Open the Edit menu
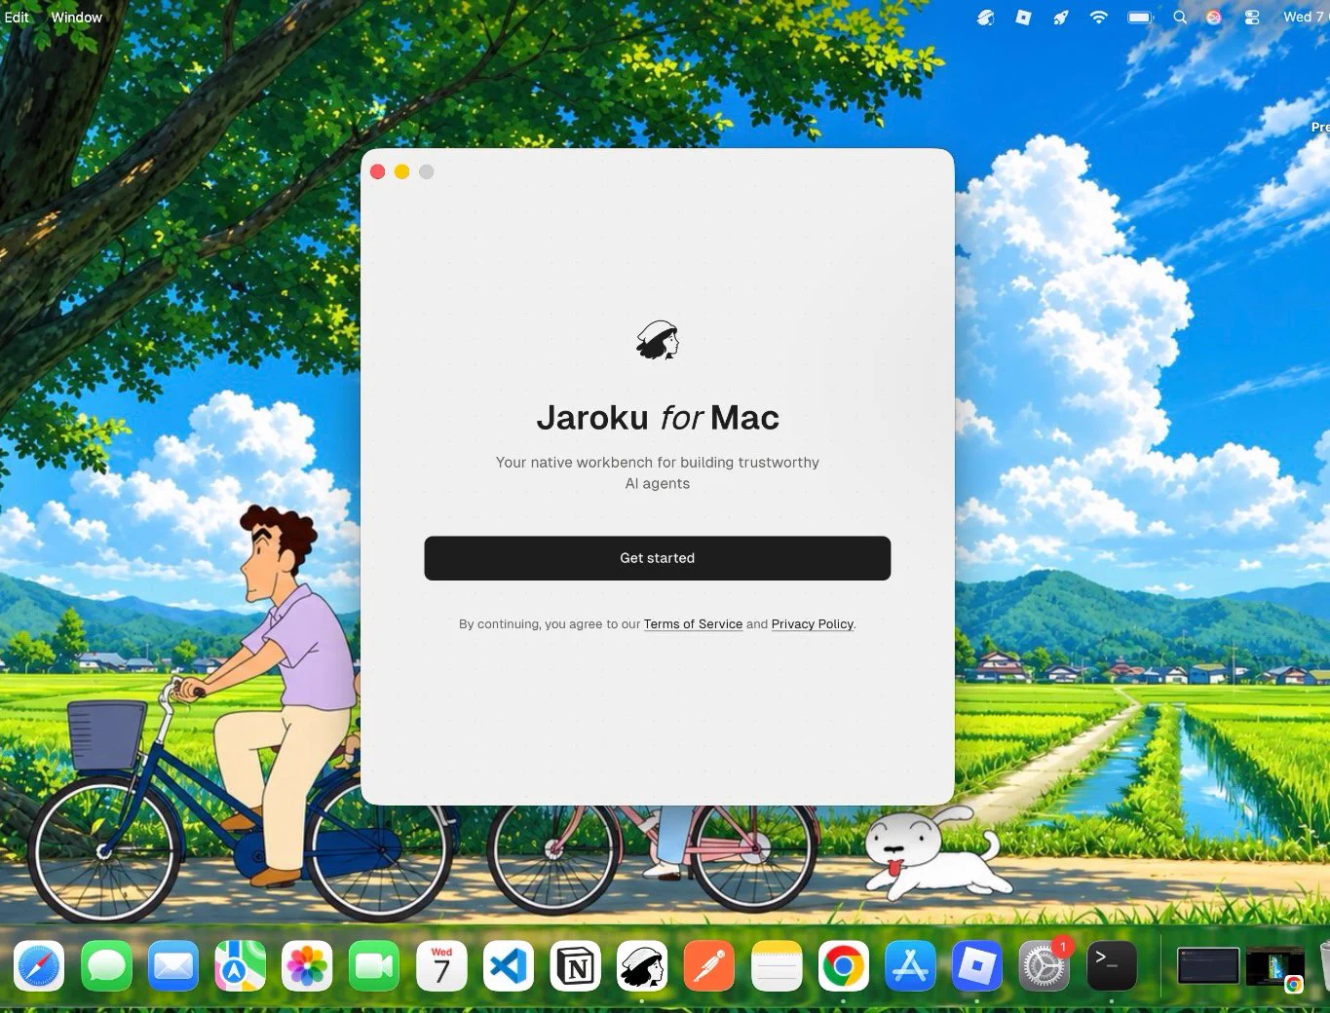 coord(17,17)
